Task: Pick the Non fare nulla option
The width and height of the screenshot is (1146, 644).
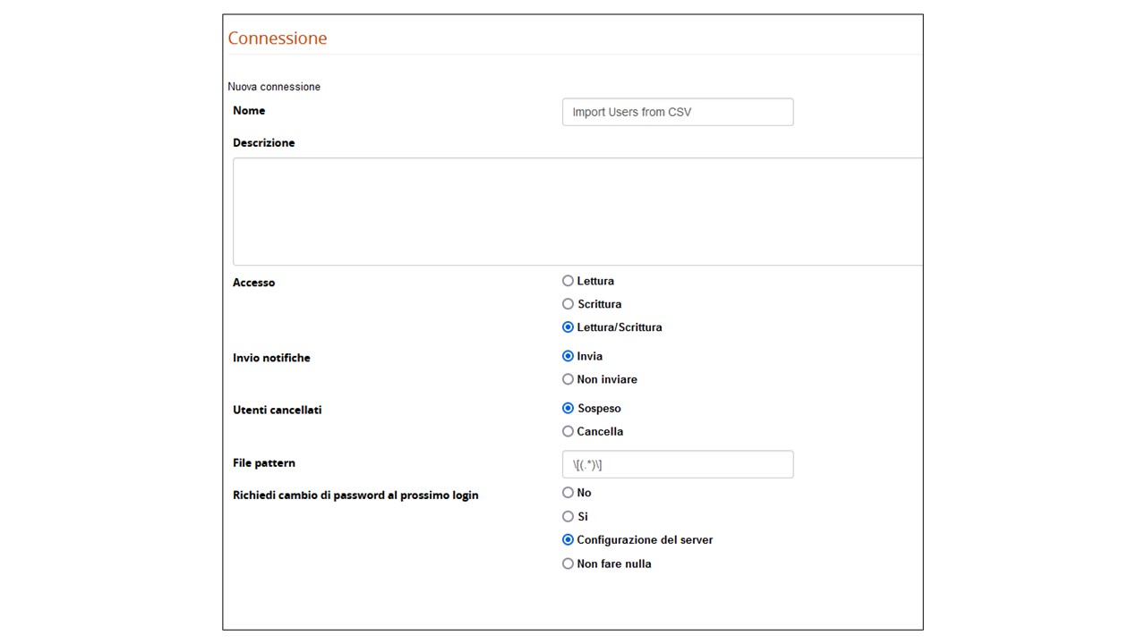Action: click(568, 563)
